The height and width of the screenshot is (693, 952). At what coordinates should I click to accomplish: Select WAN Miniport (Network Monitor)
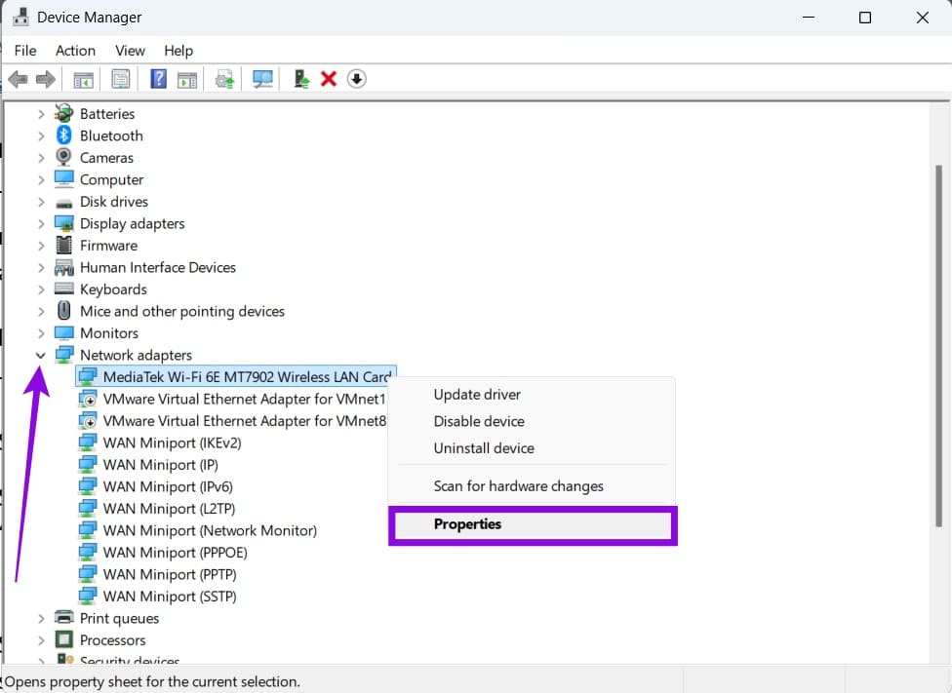198,530
